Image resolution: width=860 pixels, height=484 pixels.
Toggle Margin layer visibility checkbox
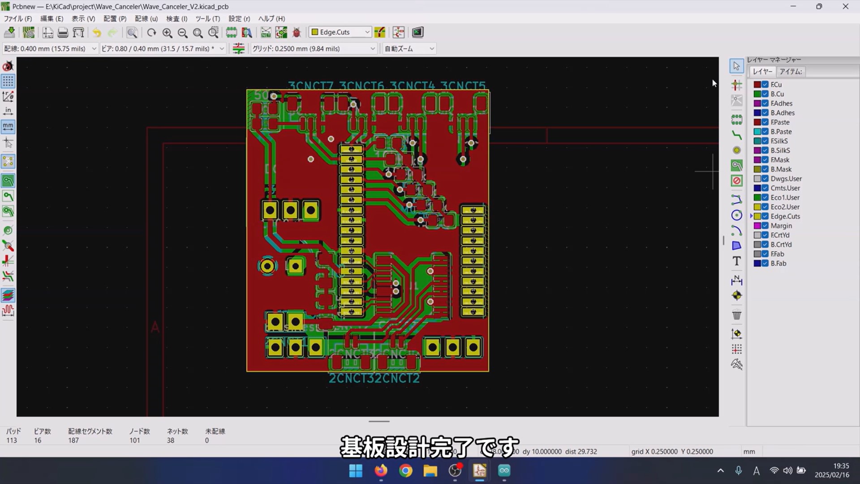click(x=765, y=226)
